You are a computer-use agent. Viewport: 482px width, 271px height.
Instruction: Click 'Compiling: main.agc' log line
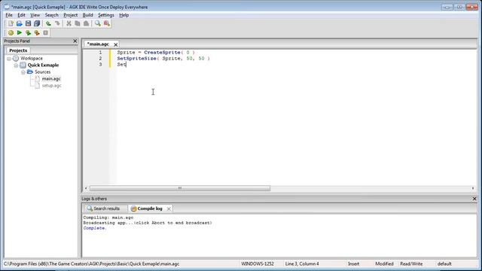point(108,218)
